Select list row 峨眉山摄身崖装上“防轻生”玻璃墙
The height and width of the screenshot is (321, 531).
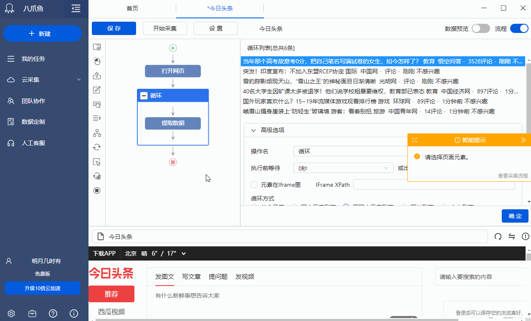coord(383,111)
